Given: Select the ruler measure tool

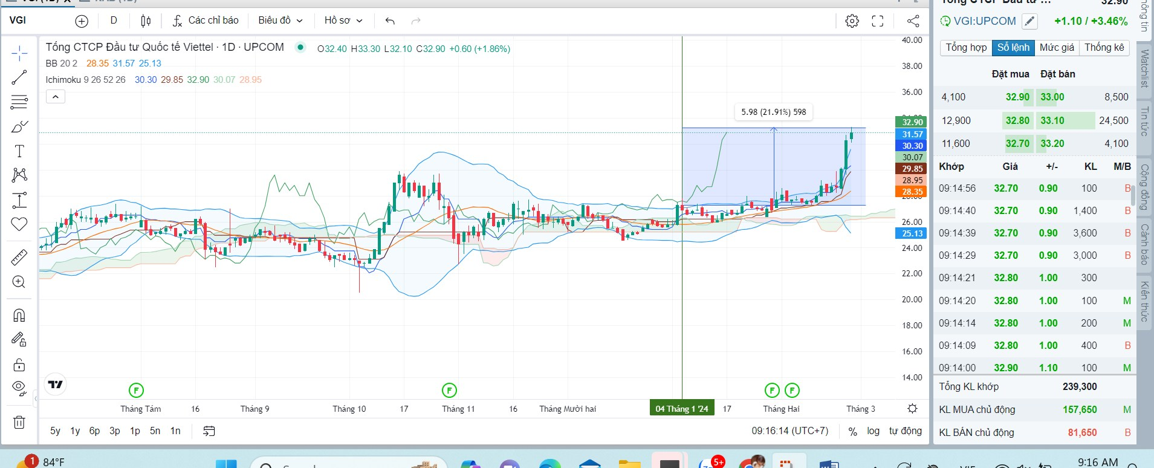Looking at the screenshot, I should [x=19, y=258].
